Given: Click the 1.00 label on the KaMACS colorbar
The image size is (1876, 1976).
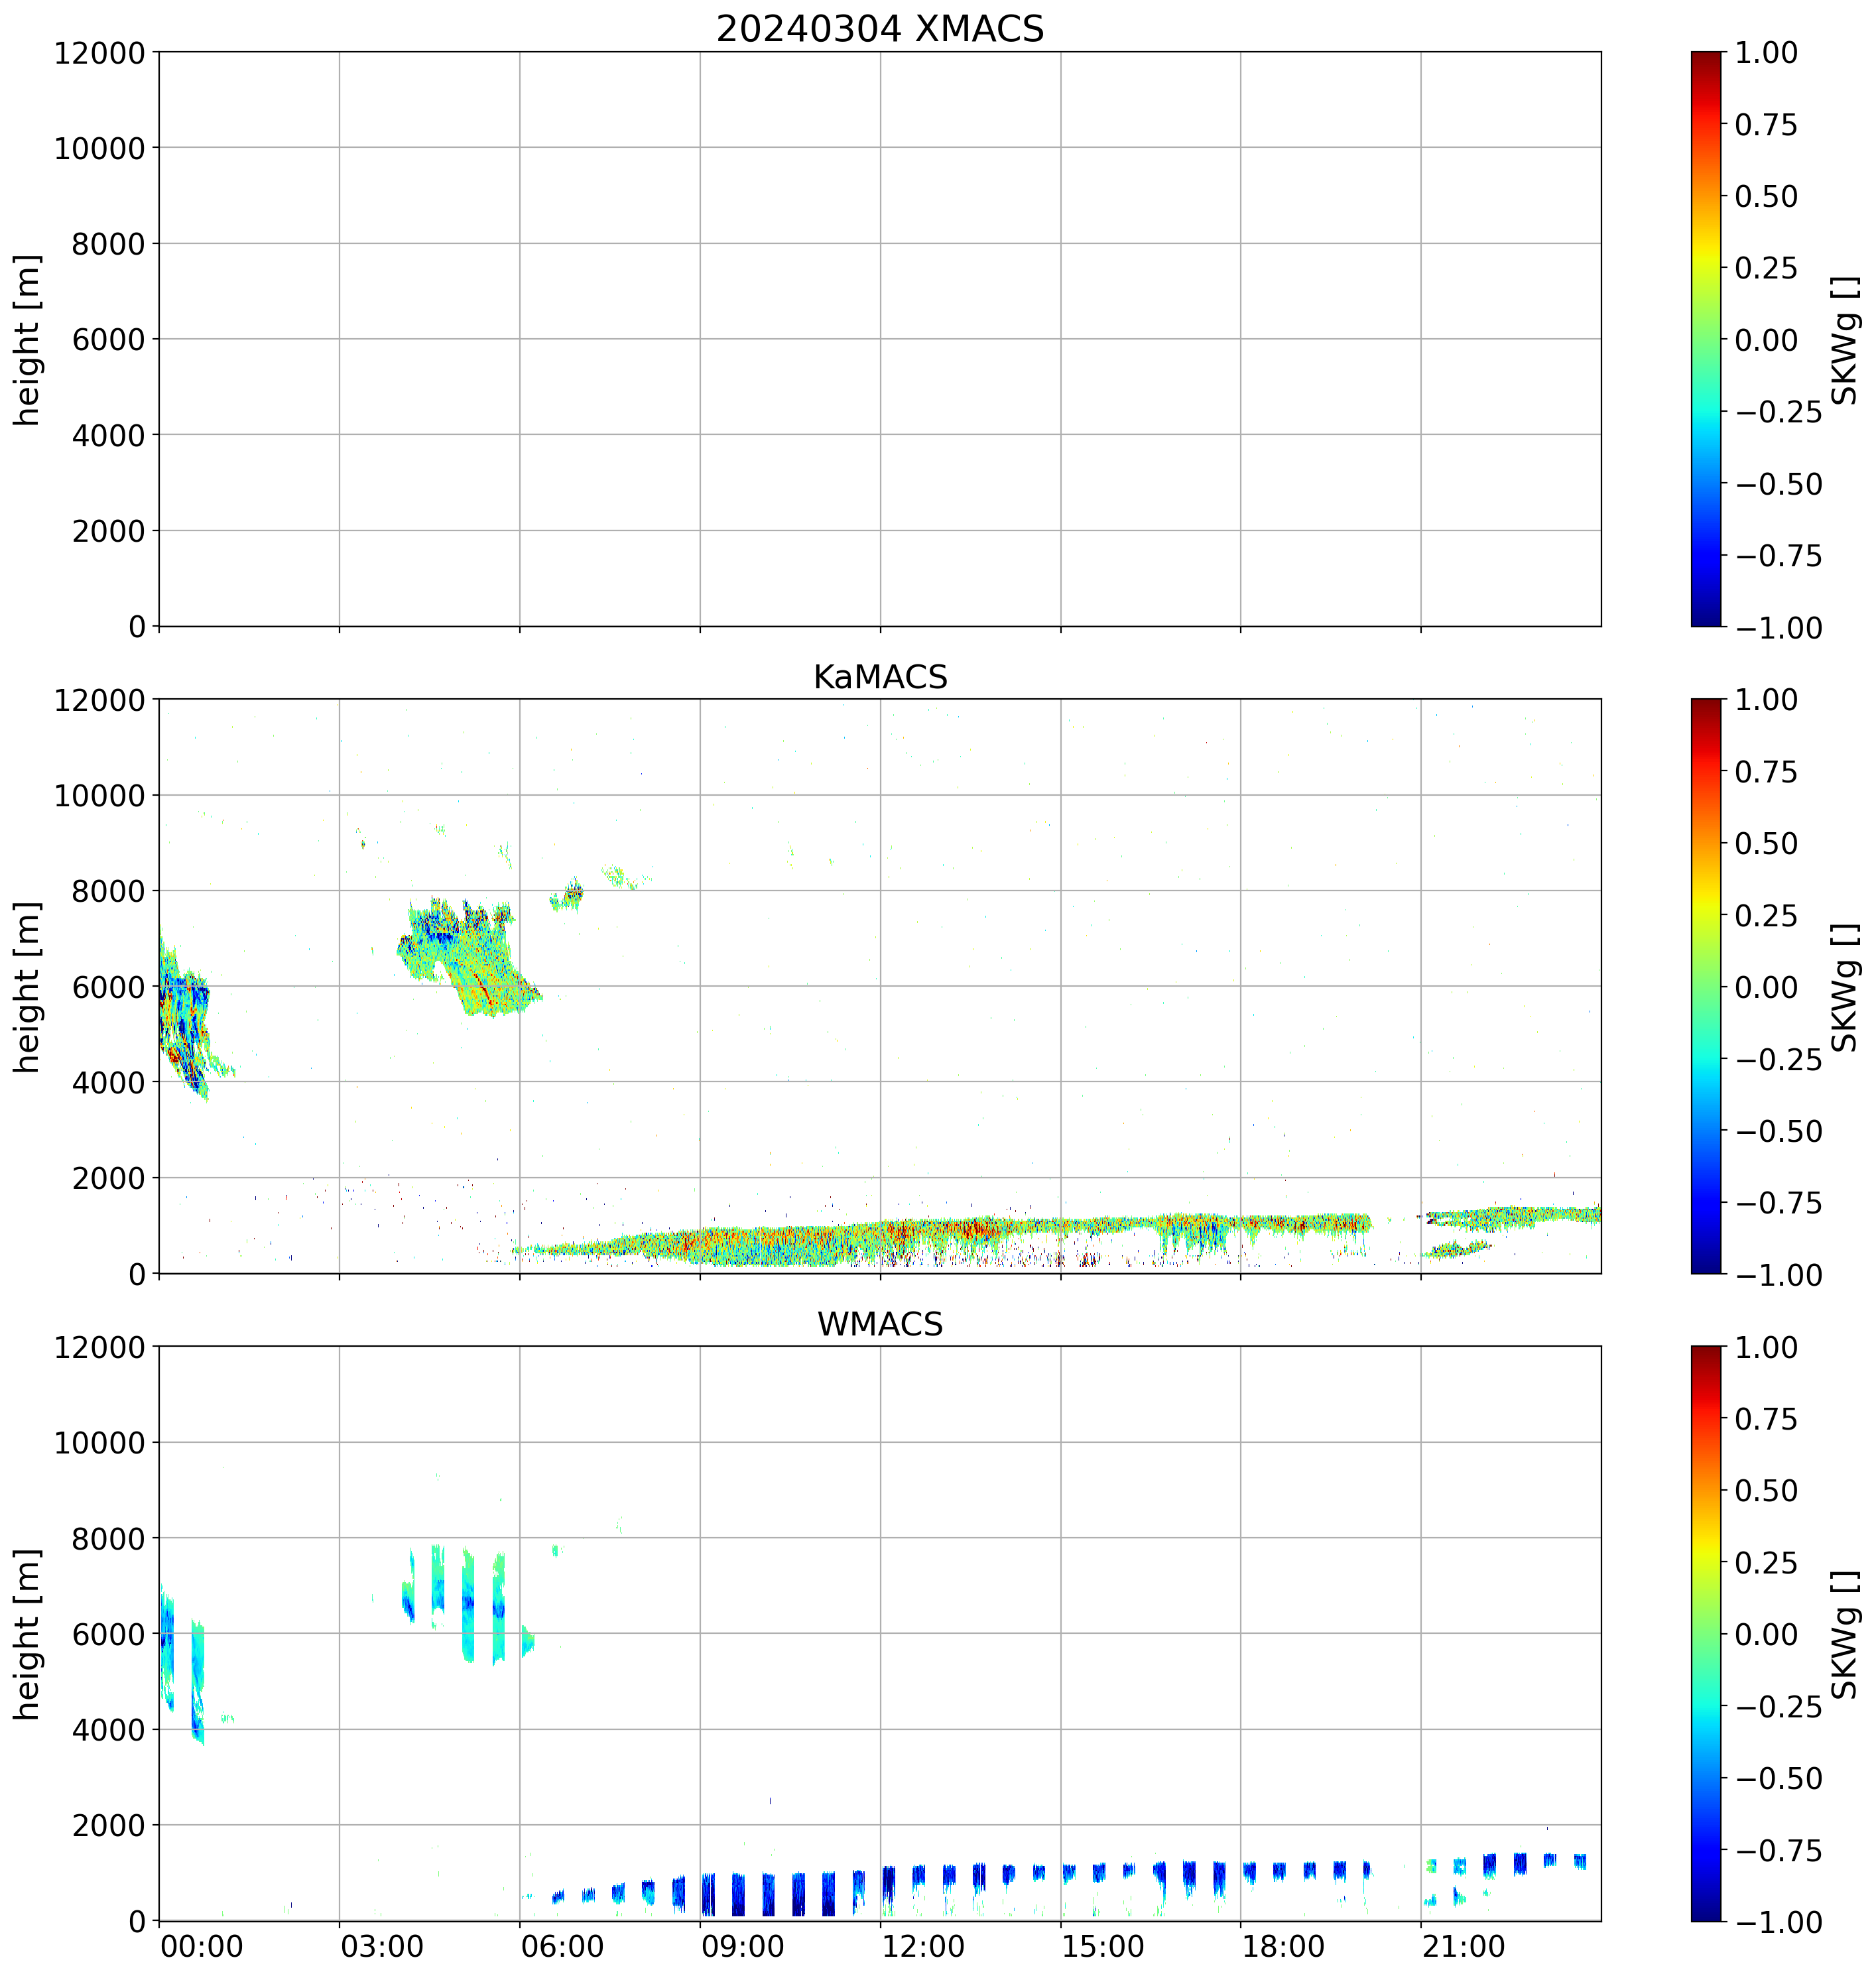Looking at the screenshot, I should coord(1766,700).
